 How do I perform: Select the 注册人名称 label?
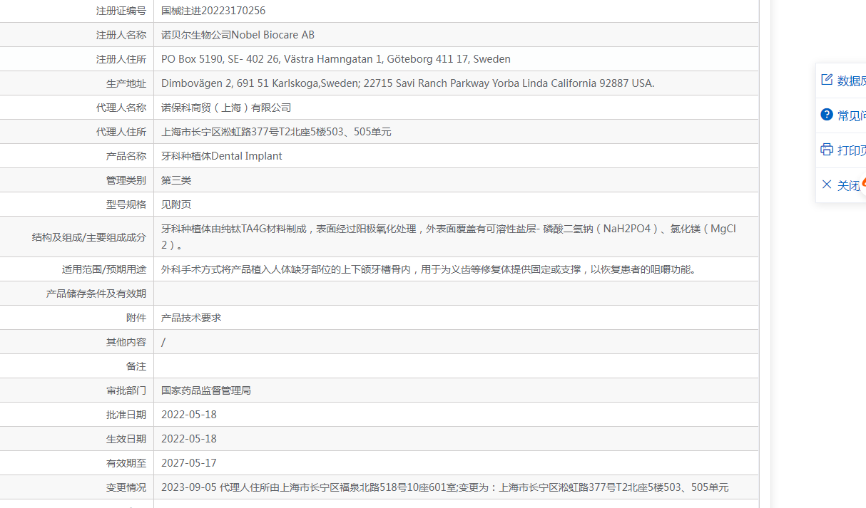[x=121, y=35]
